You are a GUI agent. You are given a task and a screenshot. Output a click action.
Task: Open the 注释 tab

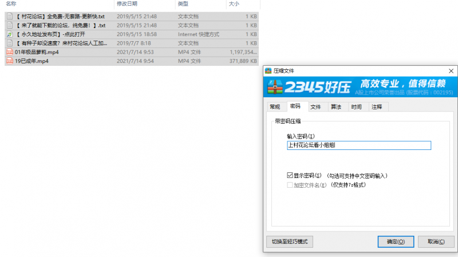(377, 107)
